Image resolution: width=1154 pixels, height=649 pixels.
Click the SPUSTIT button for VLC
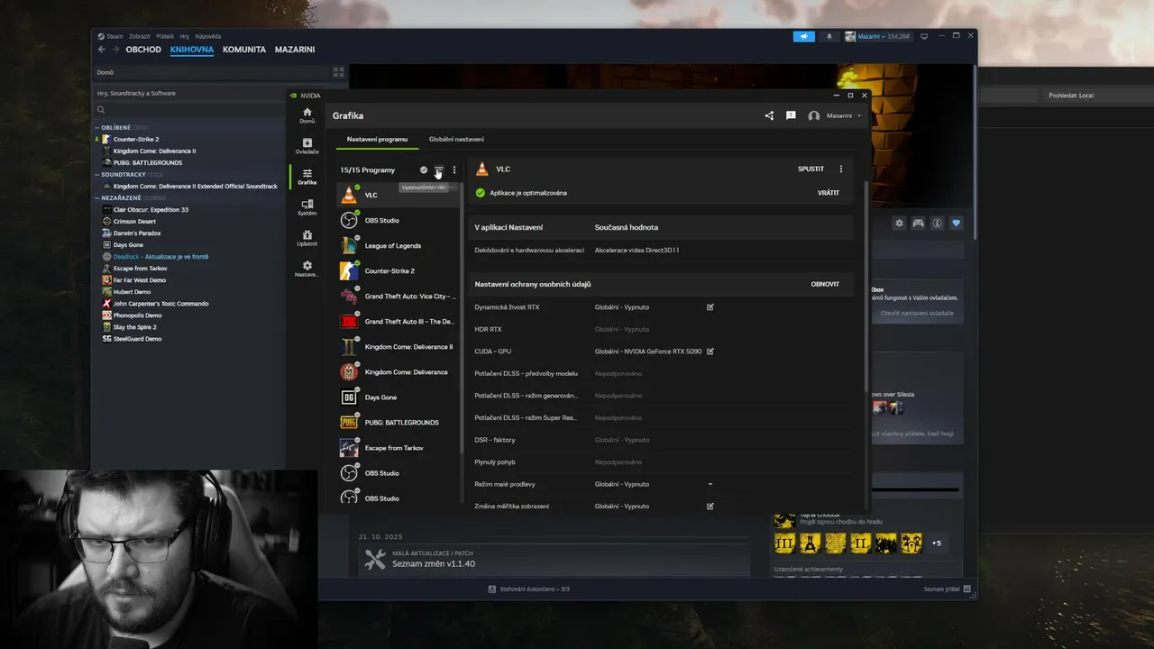pos(811,169)
